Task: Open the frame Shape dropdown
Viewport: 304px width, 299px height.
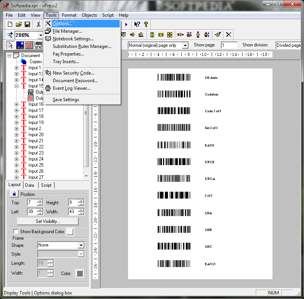Action: 81,245
